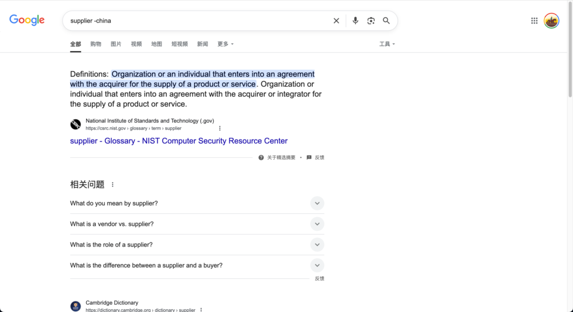
Task: Switch to the 图片 tab
Action: point(116,44)
